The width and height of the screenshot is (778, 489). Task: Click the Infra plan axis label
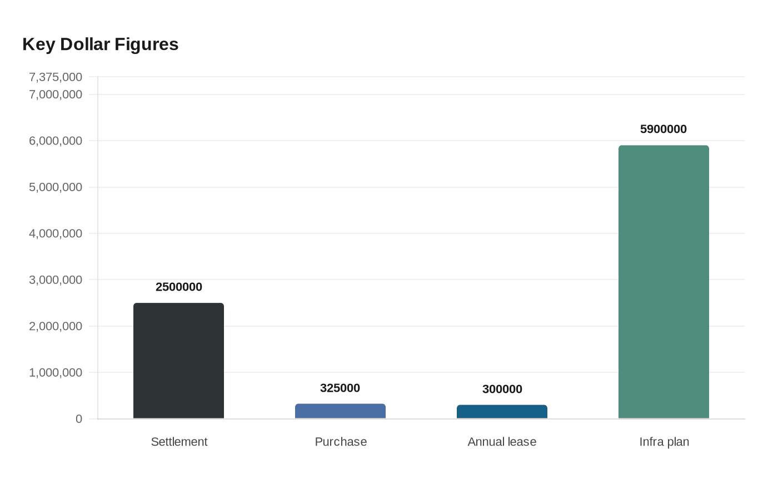click(664, 442)
